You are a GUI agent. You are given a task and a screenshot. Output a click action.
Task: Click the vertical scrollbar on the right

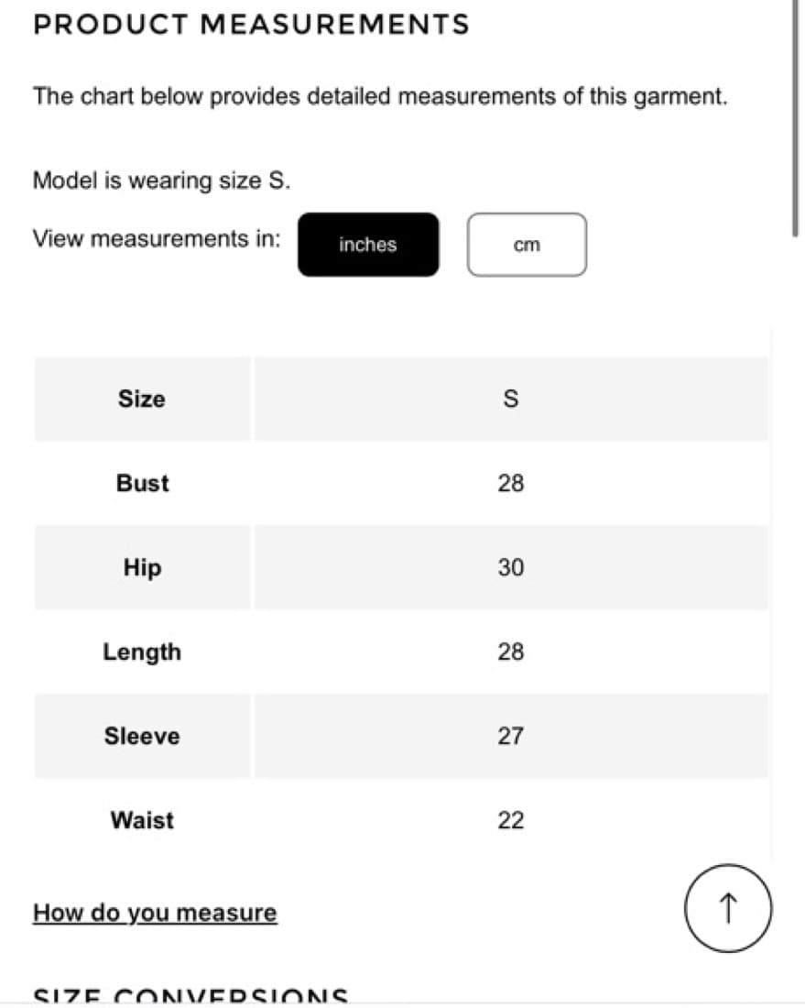click(x=795, y=119)
